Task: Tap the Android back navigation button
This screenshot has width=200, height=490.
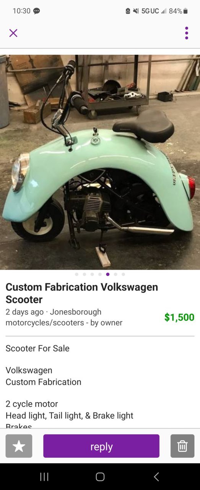Action: click(156, 477)
